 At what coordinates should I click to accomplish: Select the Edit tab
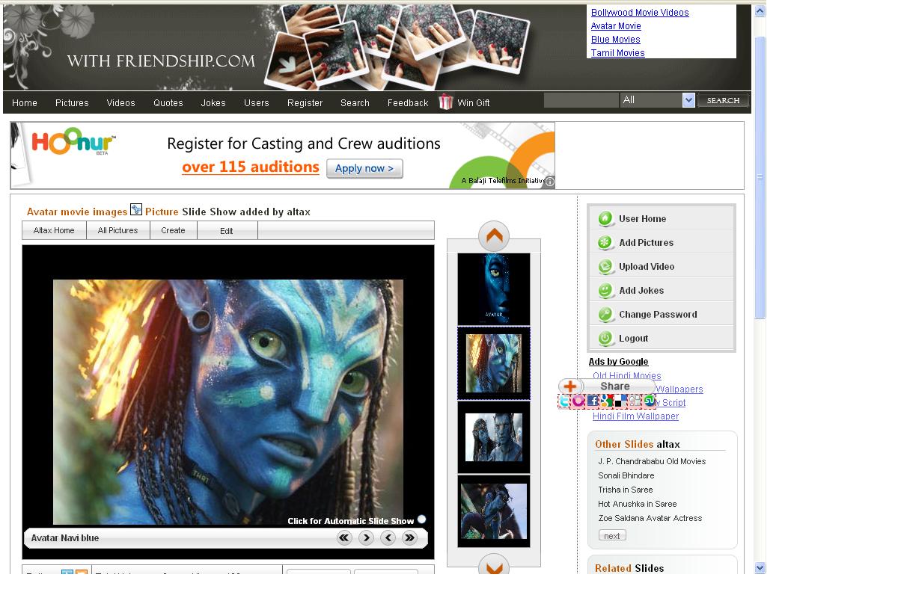[227, 230]
